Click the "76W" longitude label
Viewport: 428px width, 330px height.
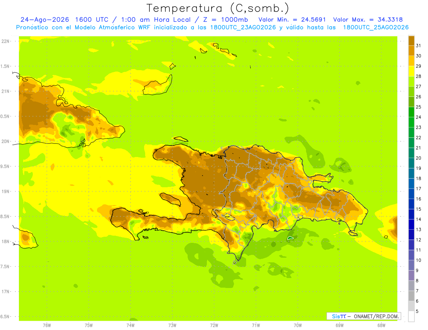click(x=47, y=325)
